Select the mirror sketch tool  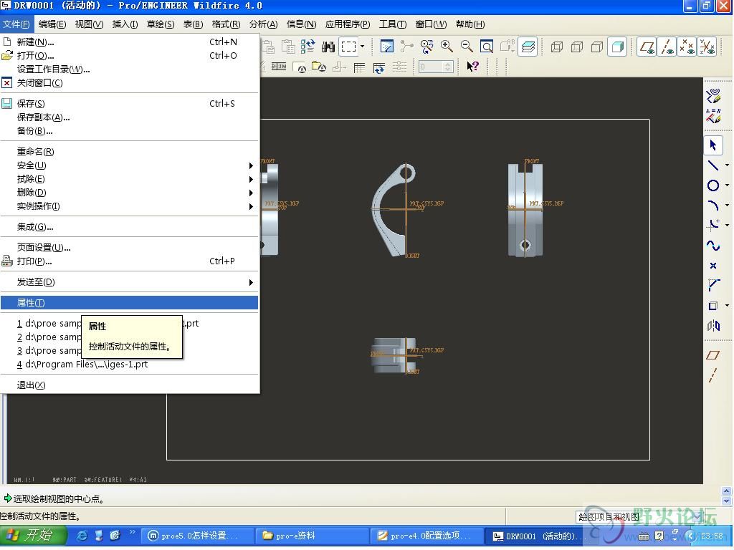[712, 326]
